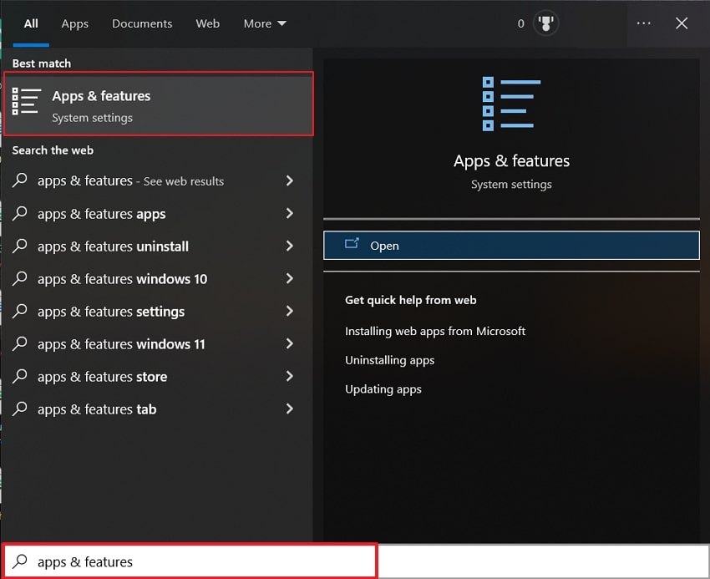The image size is (710, 579).
Task: Click the search text field with 'apps & features'
Action: pos(190,561)
